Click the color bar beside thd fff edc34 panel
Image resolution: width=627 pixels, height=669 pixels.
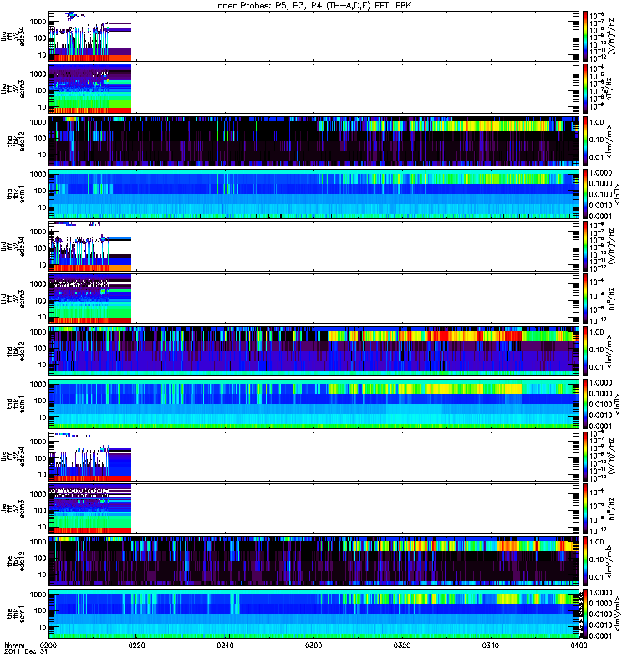click(585, 246)
